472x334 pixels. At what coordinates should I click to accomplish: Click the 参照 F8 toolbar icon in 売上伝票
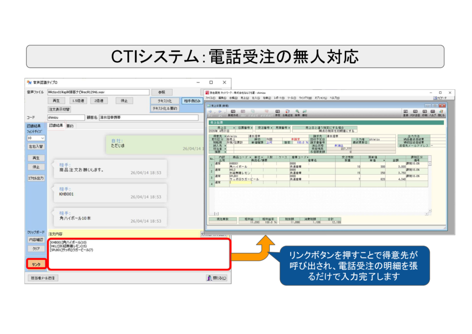click(277, 113)
